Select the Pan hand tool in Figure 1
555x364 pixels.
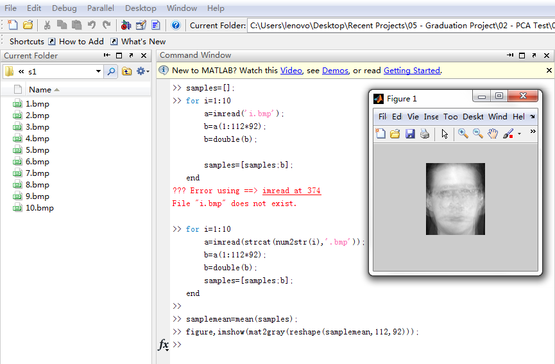tap(493, 134)
